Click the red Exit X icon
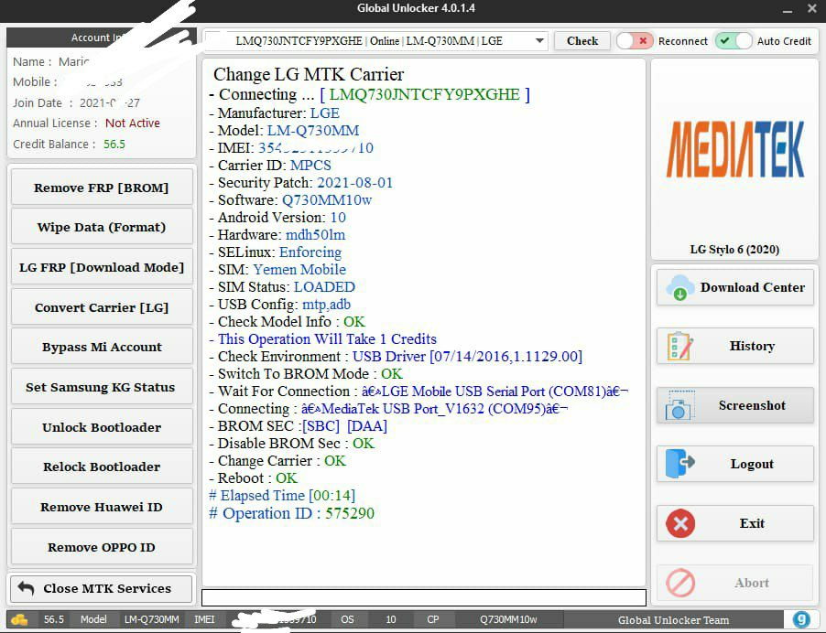 point(680,523)
